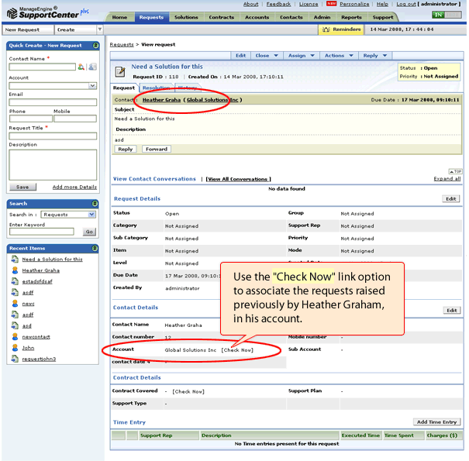Screen dimensions: 469x461
Task: Click the ManageEngine SupportCenter Plus logo
Action: (x=48, y=12)
